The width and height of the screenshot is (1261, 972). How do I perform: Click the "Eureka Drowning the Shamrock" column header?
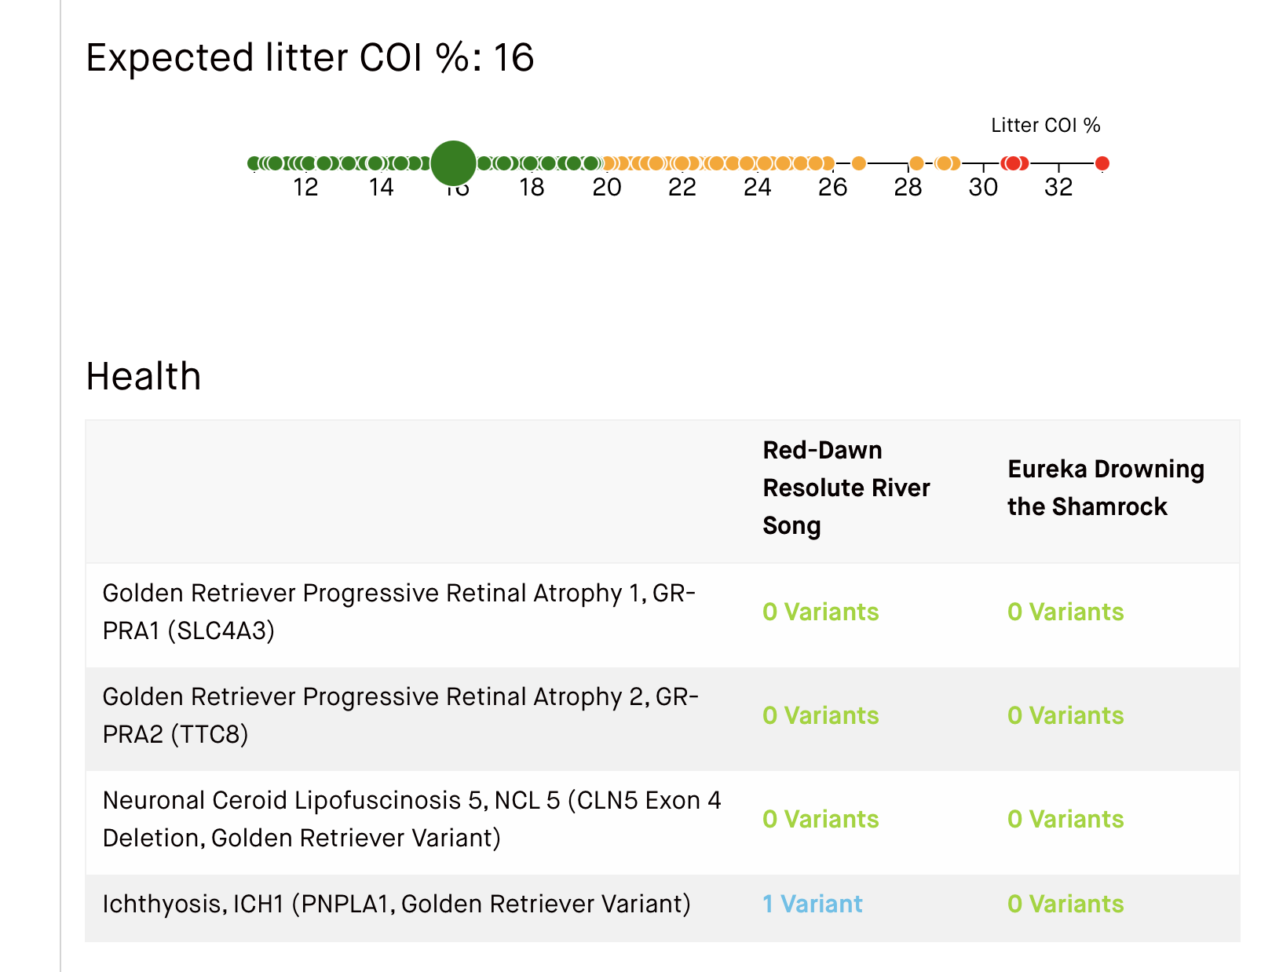1106,488
